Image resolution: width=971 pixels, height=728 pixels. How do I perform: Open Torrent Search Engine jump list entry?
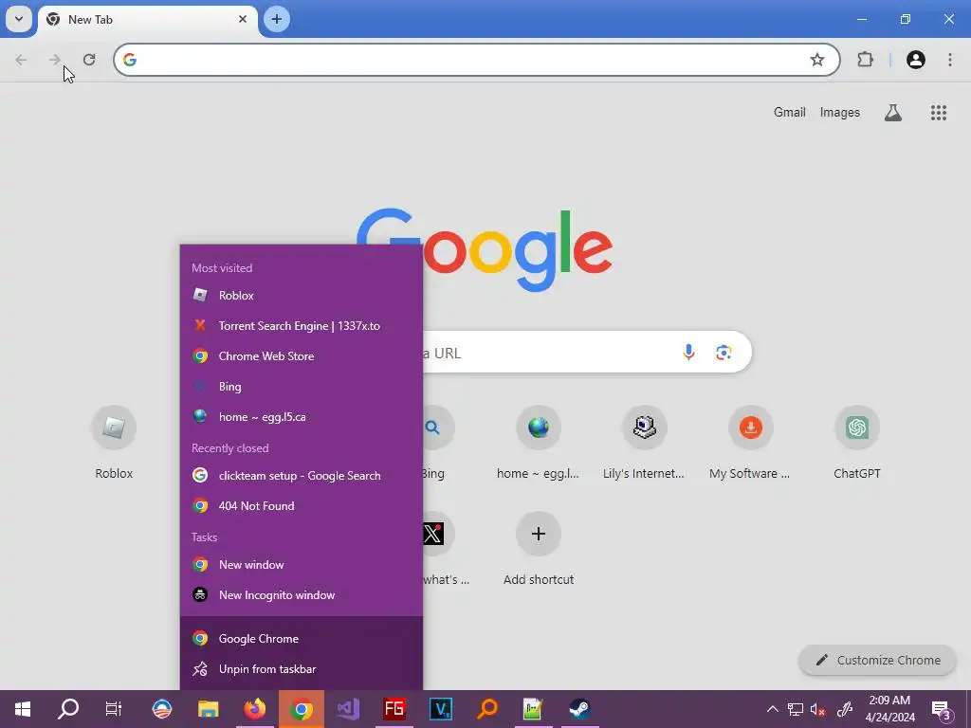[302, 326]
